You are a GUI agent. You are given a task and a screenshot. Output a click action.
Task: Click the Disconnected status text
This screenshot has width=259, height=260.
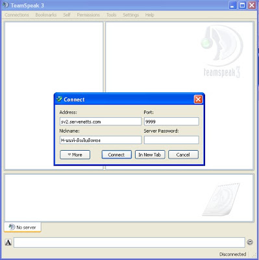click(232, 254)
